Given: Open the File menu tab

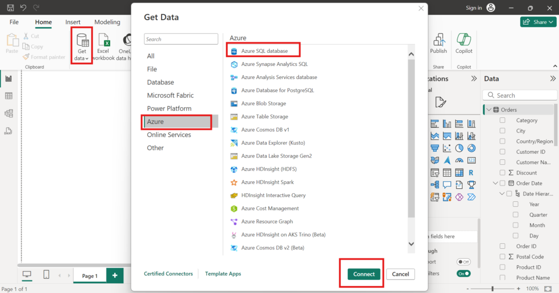Looking at the screenshot, I should coord(14,22).
